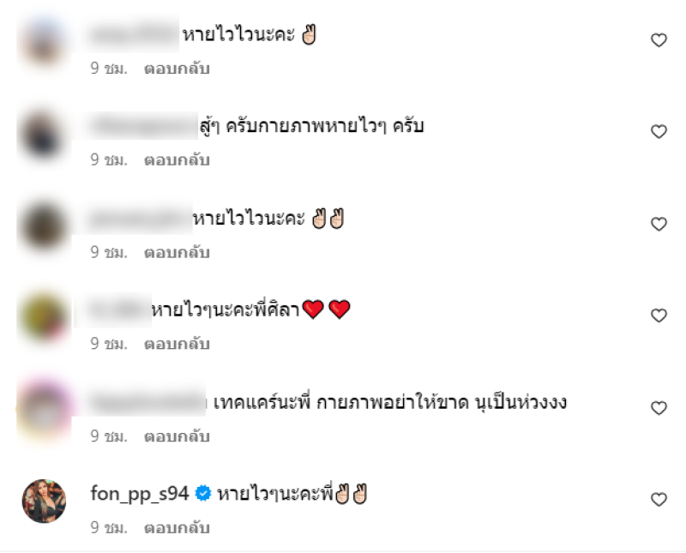
Task: Open the blurred avatar of the first commenter
Action: tap(44, 43)
